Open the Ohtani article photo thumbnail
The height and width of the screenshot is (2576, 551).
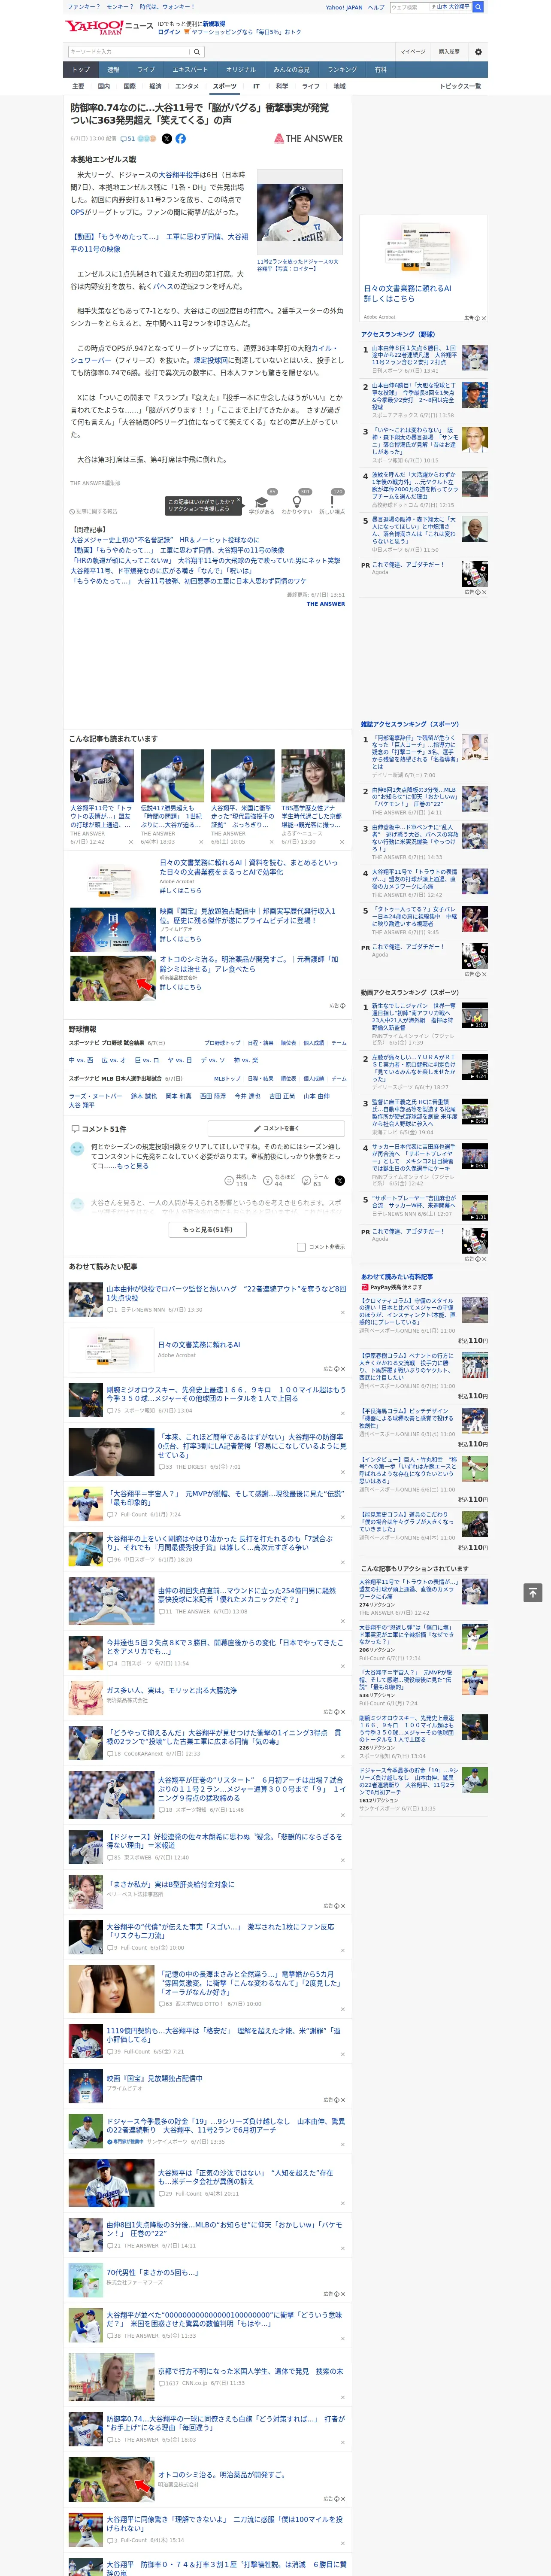point(300,212)
